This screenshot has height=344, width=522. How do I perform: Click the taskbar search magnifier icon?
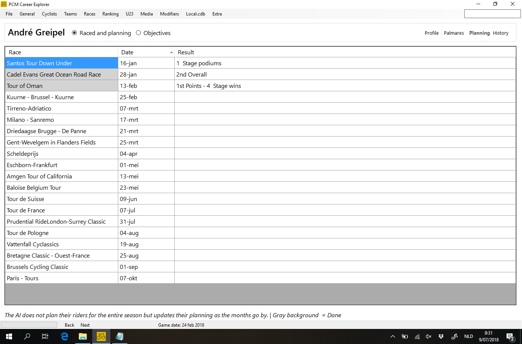[x=27, y=336]
